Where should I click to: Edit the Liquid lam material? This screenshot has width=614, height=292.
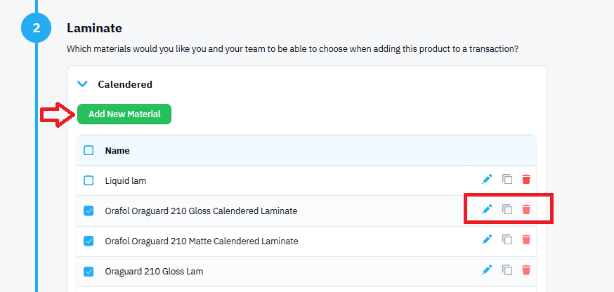[487, 180]
